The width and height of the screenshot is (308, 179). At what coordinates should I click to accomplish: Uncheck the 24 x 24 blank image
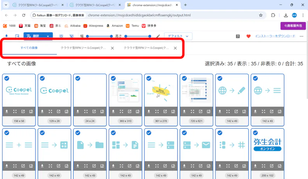[x=78, y=78]
